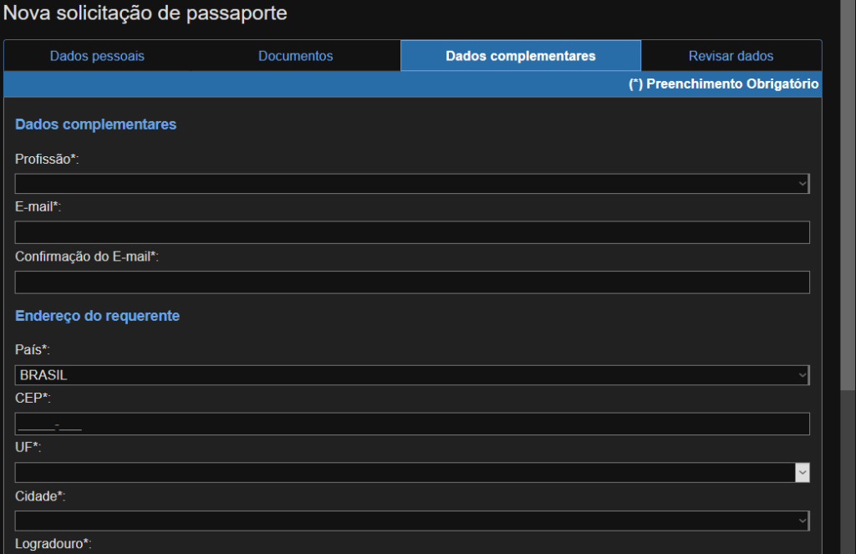Click the Cidade dropdown arrow
856x554 pixels.
click(802, 521)
